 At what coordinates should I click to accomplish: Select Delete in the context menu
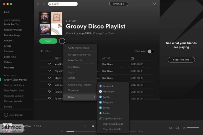[72, 78]
